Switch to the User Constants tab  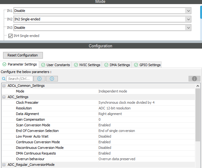pyautogui.click(x=56, y=65)
